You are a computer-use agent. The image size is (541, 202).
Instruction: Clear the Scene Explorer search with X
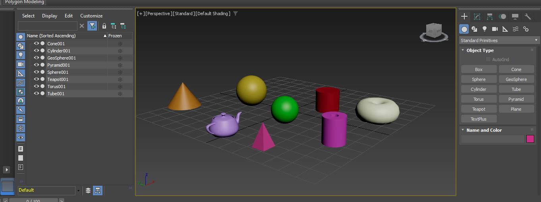[x=82, y=26]
